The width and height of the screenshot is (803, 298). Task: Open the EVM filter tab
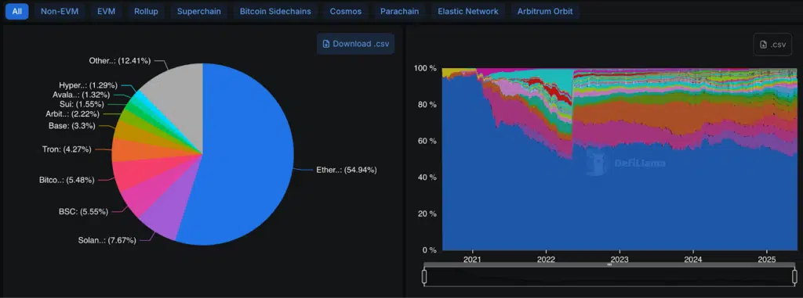coord(106,11)
